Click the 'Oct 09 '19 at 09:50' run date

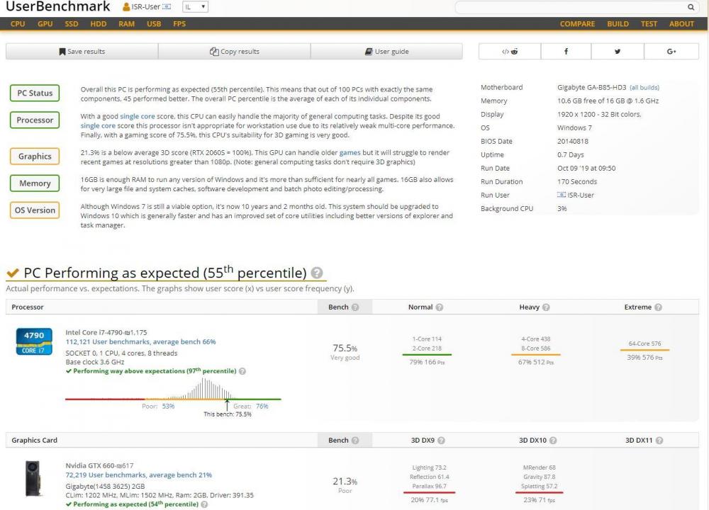pyautogui.click(x=586, y=169)
